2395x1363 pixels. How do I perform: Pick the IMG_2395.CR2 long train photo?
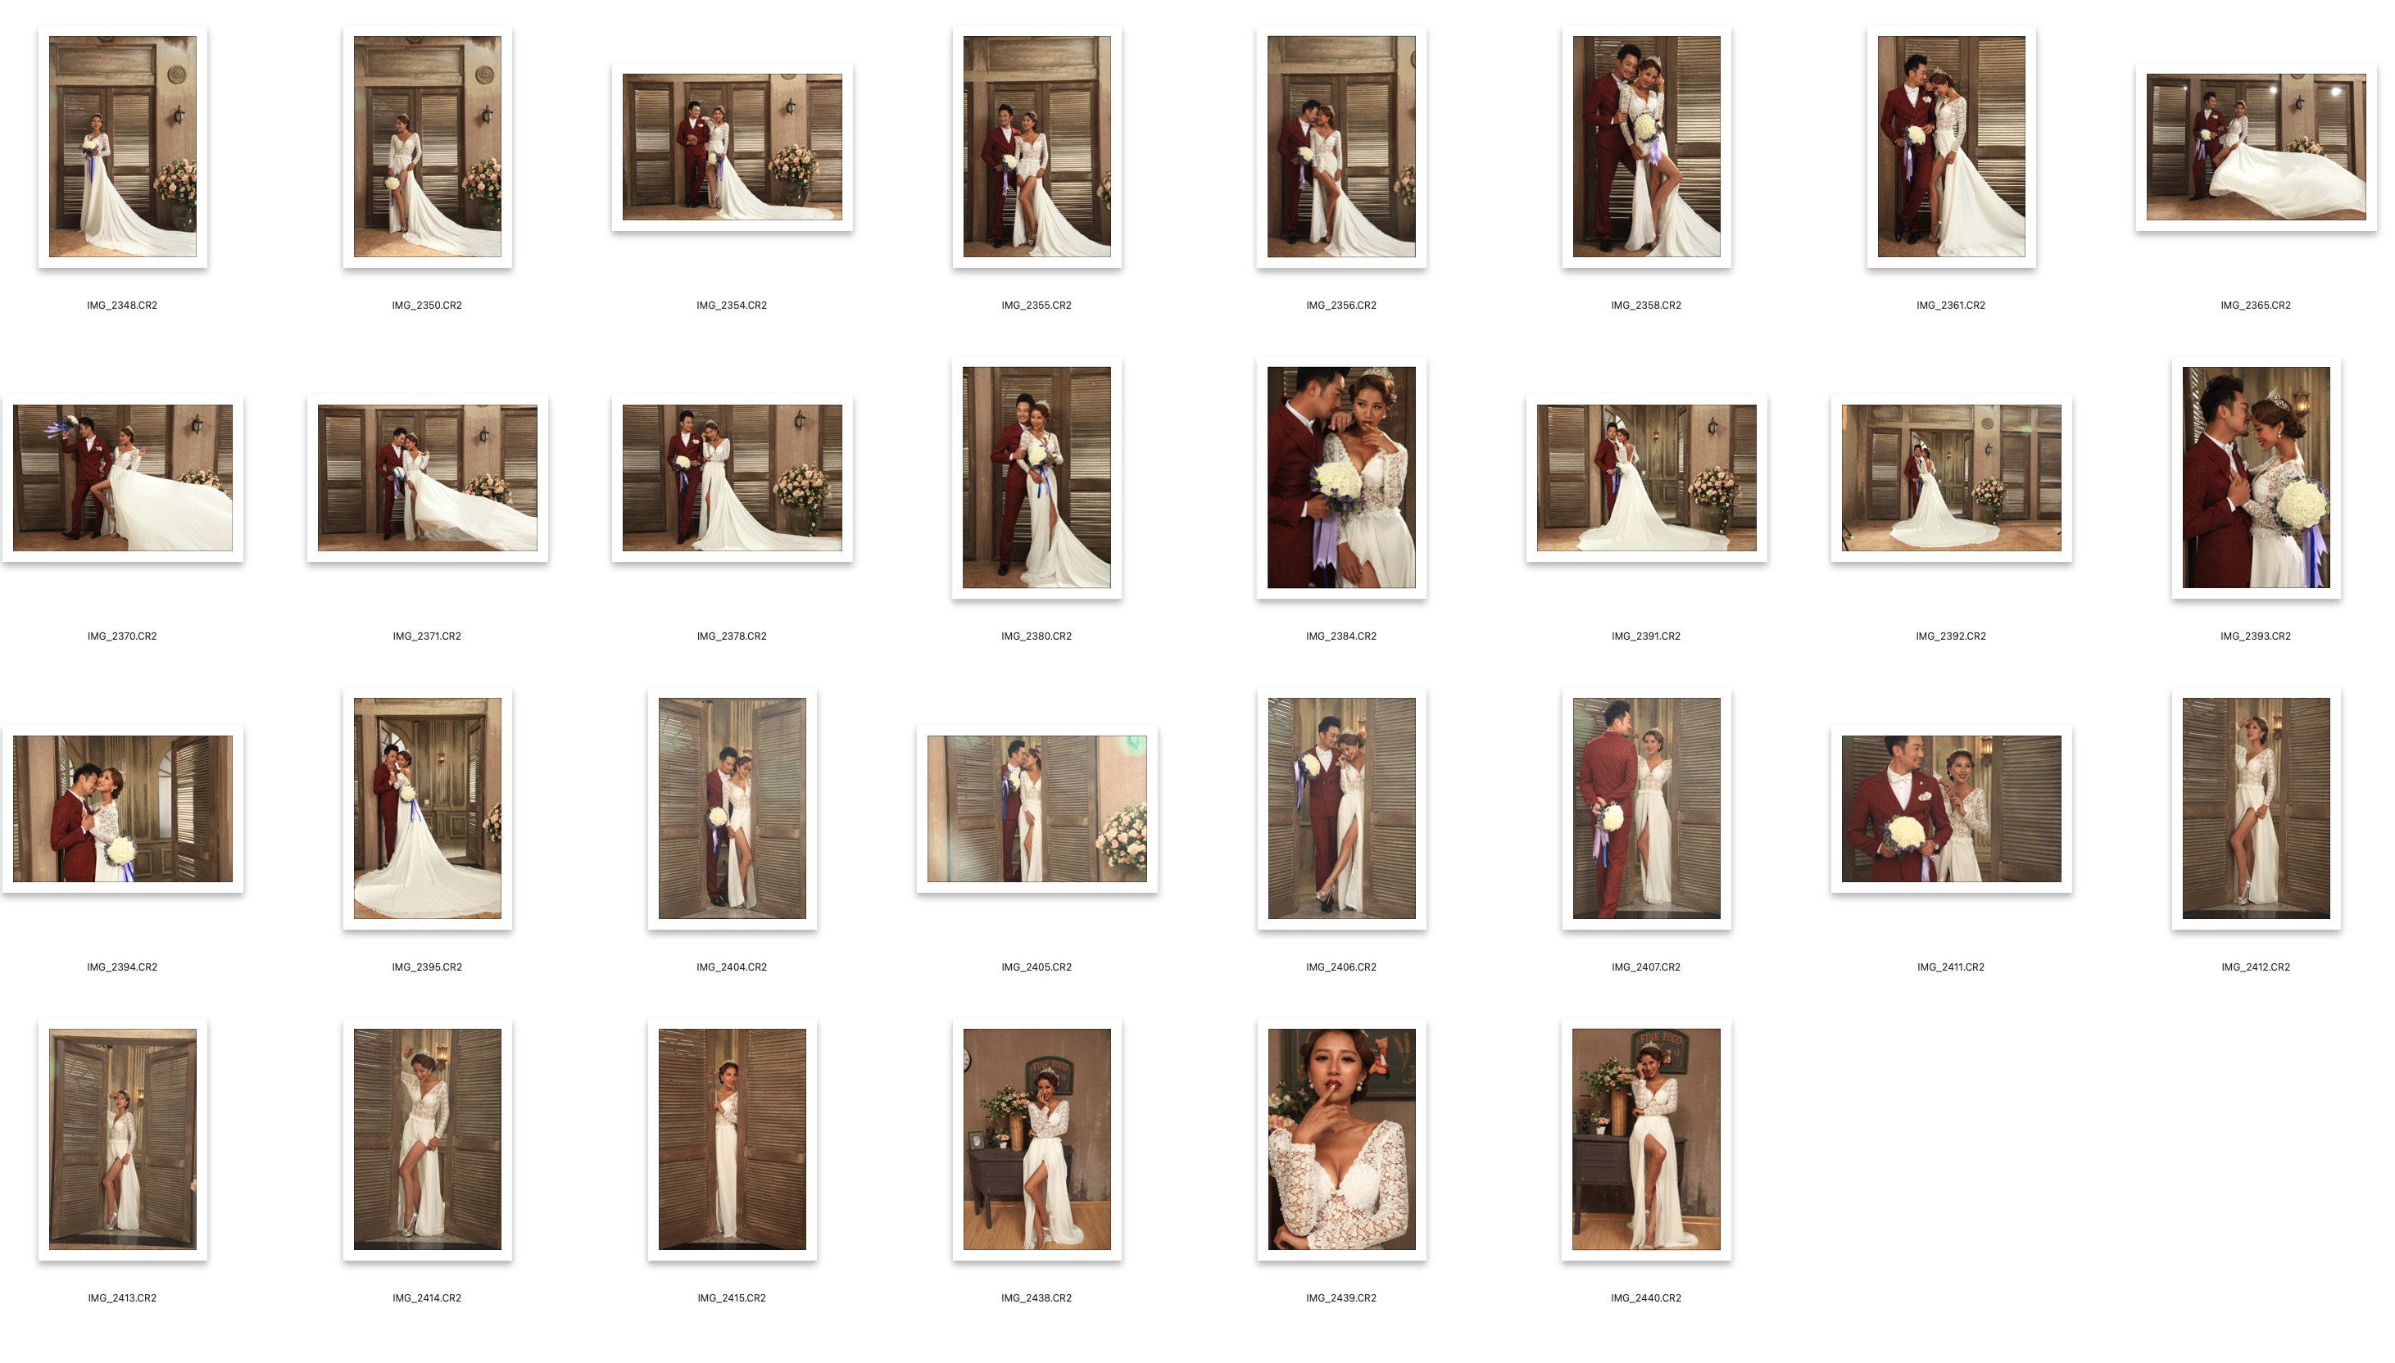point(427,808)
